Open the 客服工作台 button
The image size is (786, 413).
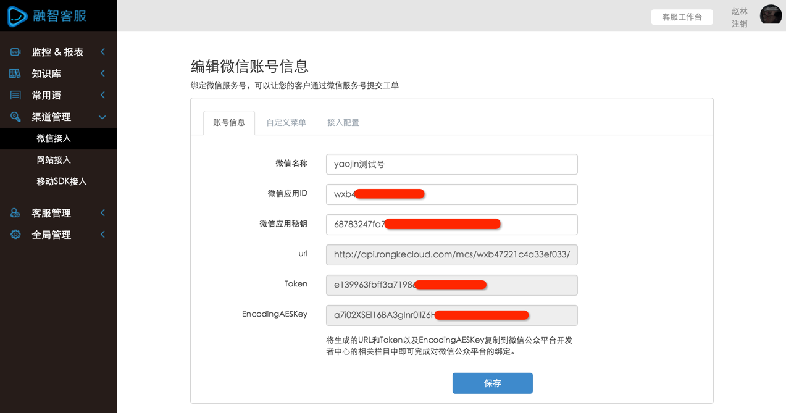pos(682,17)
